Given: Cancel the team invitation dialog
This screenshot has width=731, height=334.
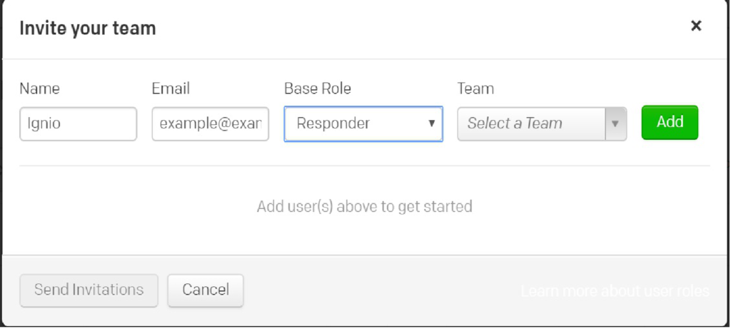Looking at the screenshot, I should coord(206,290).
